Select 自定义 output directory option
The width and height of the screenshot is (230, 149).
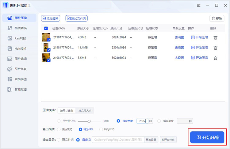point(78,140)
